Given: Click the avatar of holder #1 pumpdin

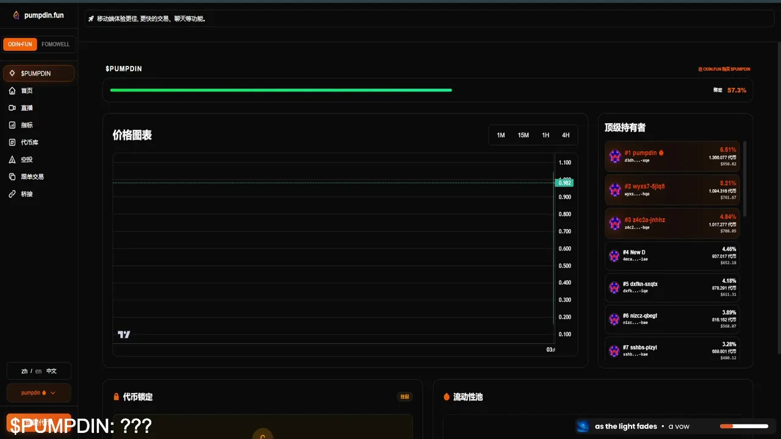Looking at the screenshot, I should click(x=615, y=156).
